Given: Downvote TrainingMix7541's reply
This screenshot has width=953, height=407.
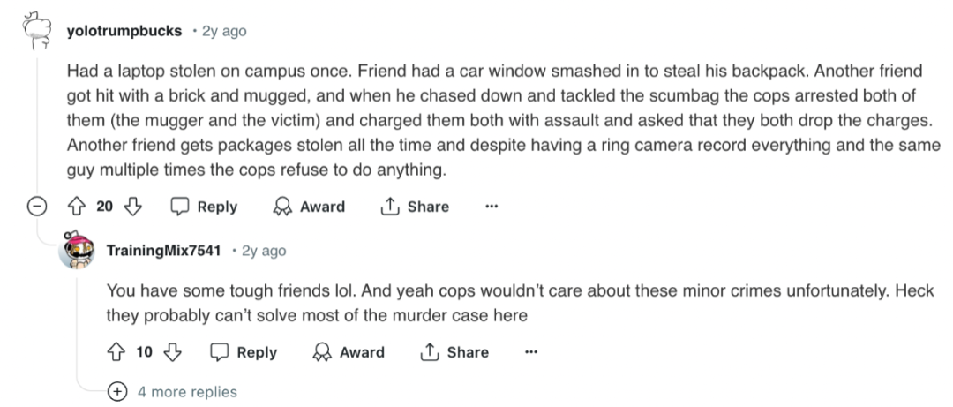Looking at the screenshot, I should tap(174, 352).
